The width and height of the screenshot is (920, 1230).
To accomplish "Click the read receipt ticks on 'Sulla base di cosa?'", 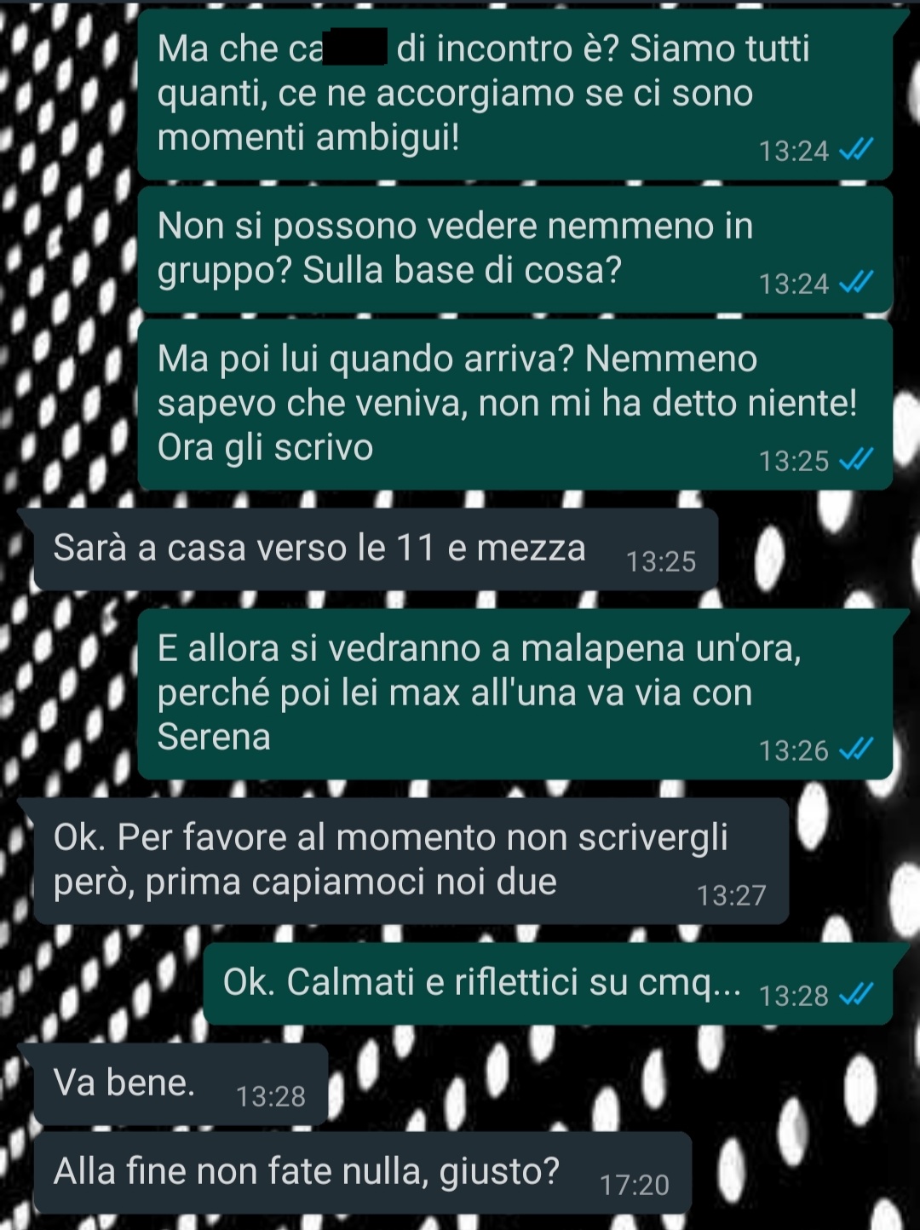I will pos(856,283).
